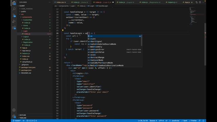
Task: Click the errors and warnings count in status bar
Action: point(32,121)
